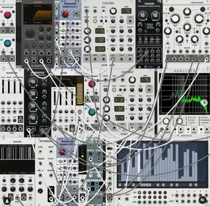Click the RANDOM module RATE slider
This screenshot has width=210, height=206.
(3, 86)
